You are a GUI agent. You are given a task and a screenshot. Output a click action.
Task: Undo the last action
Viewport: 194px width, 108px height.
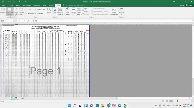click(8, 2)
